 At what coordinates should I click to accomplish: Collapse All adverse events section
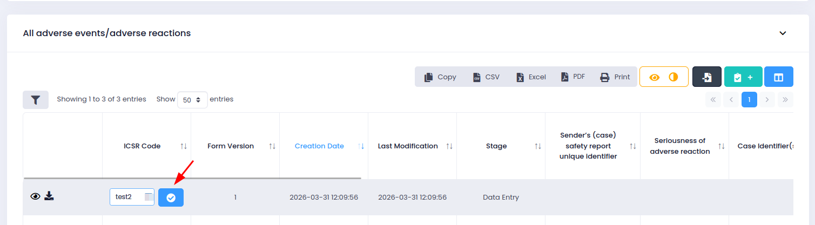783,33
